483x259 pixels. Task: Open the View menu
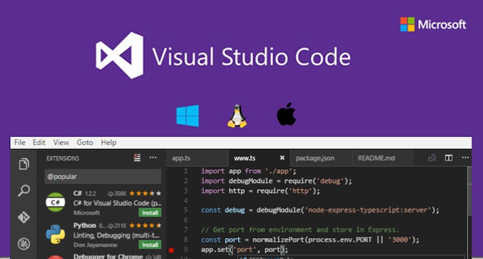[x=61, y=143]
